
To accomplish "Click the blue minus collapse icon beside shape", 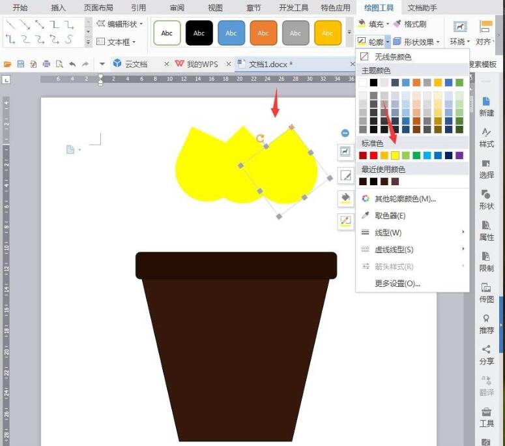I will point(345,133).
